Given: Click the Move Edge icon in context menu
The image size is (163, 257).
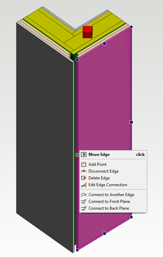Looking at the screenshot, I should [x=84, y=155].
